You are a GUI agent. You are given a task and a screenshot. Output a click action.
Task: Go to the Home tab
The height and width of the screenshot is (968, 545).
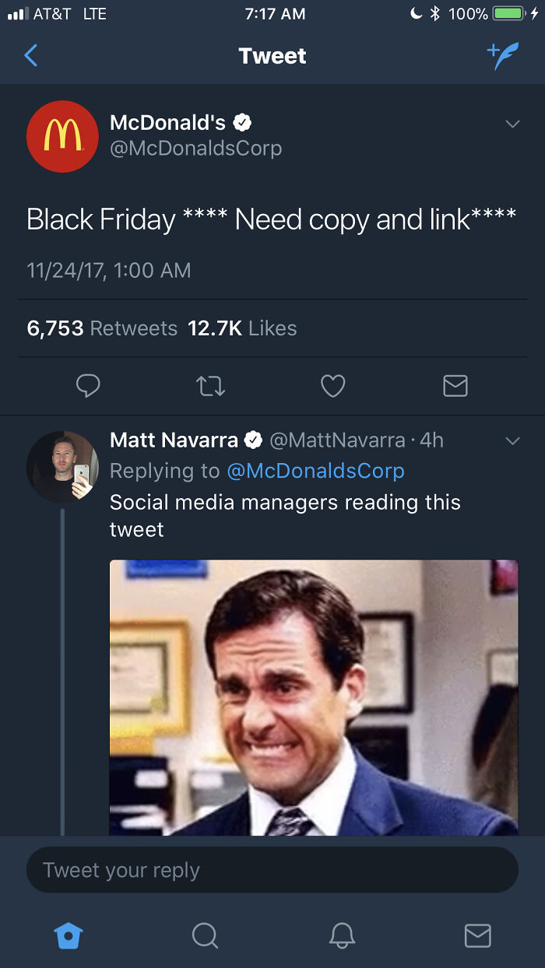(69, 935)
